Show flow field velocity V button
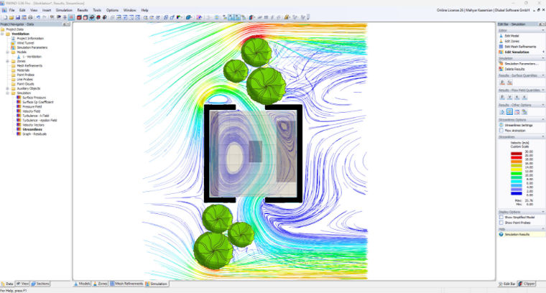 pos(509,97)
